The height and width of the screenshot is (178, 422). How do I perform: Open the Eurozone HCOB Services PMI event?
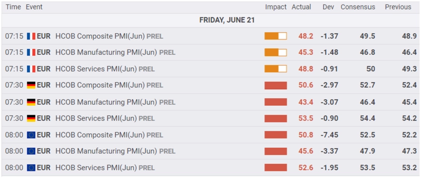click(105, 168)
